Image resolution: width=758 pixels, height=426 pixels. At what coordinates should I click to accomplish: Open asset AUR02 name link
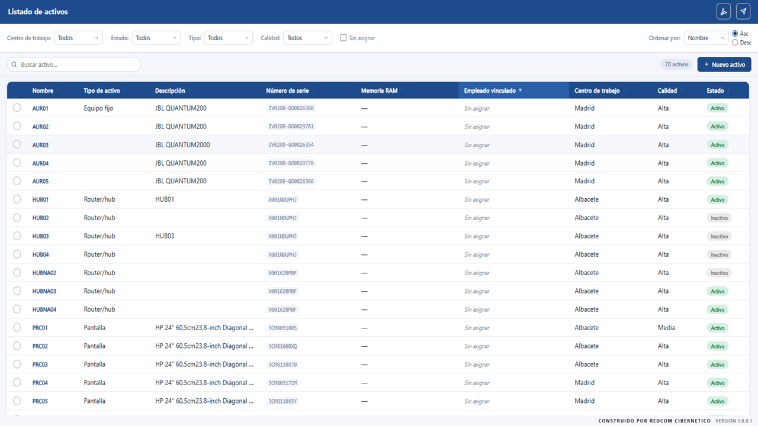(x=40, y=127)
